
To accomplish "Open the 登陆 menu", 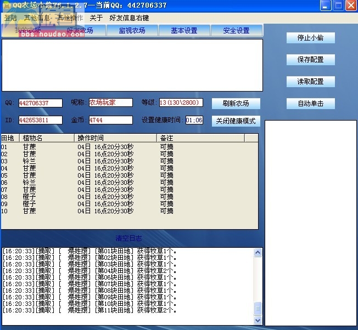I will (x=11, y=18).
